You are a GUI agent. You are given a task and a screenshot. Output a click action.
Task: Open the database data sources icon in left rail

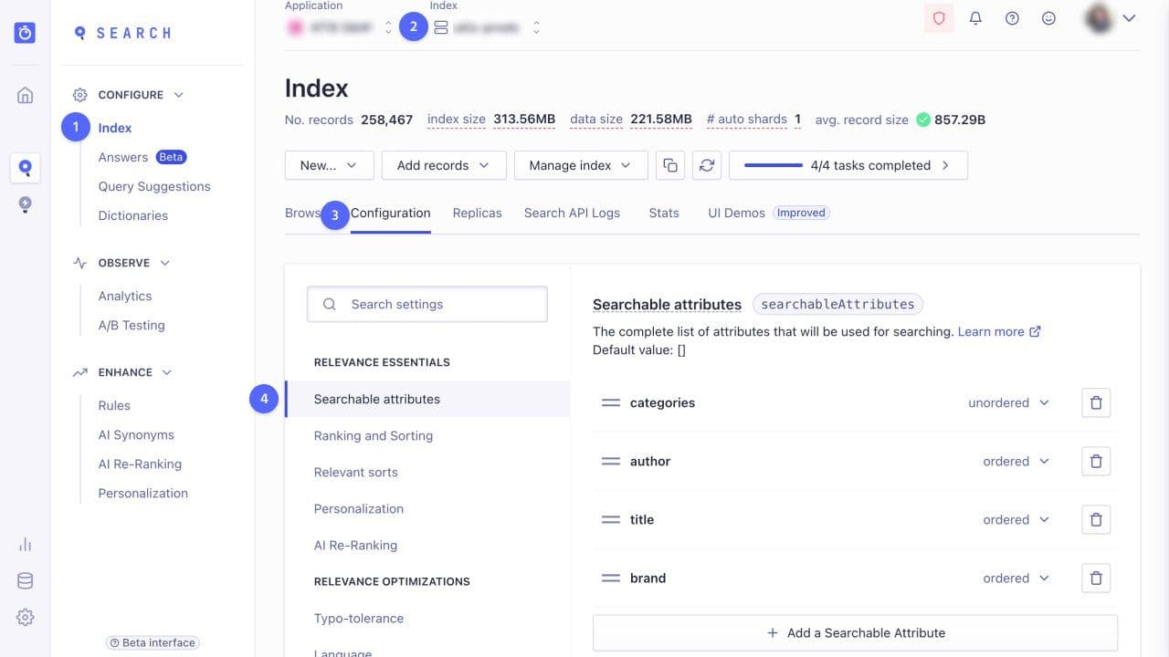tap(26, 581)
